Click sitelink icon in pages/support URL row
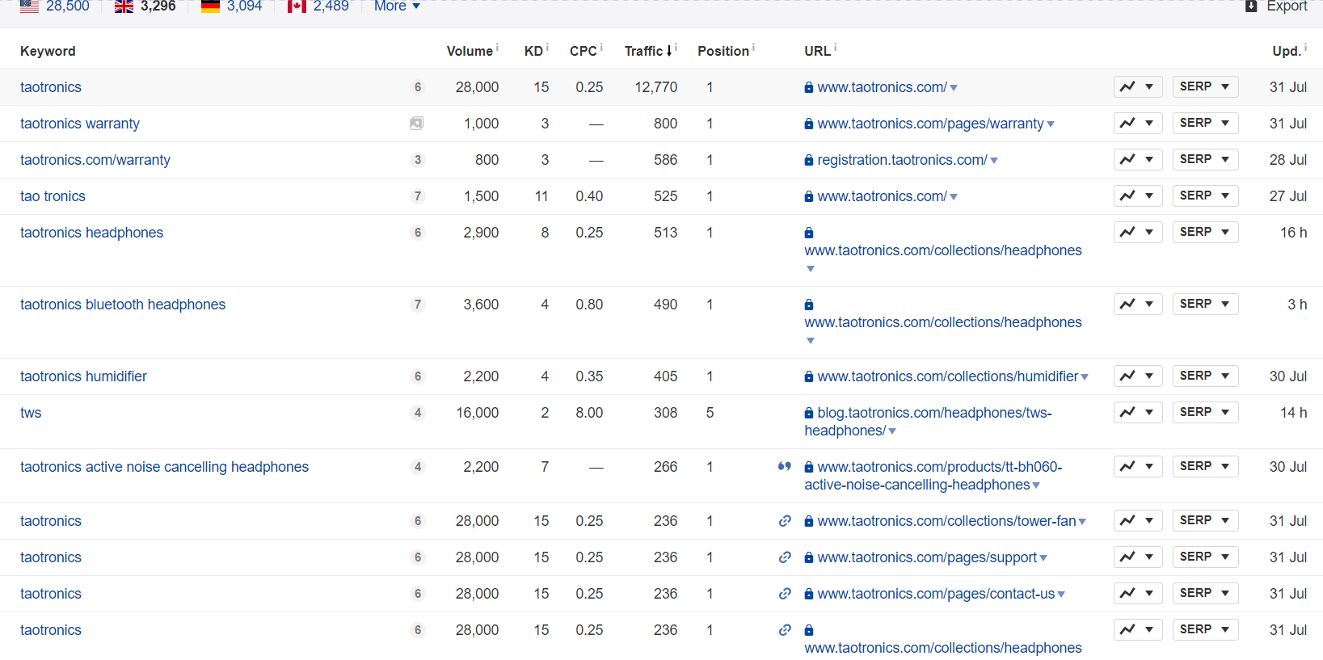Screen dimensions: 1323x660 785,557
